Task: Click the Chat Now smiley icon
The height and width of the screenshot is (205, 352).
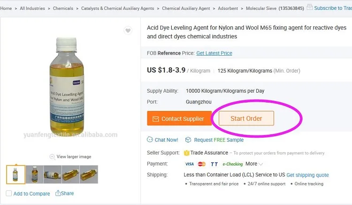Action: pos(150,139)
